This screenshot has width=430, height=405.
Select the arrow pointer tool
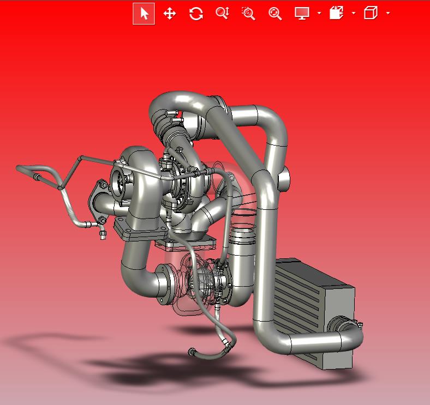(x=144, y=14)
